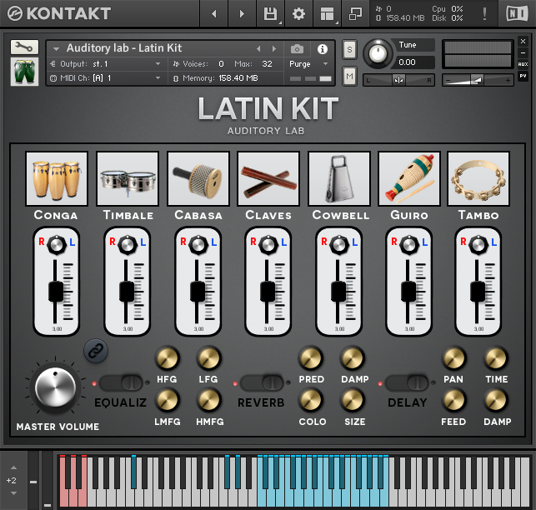This screenshot has width=536, height=510.
Task: Click the Cowbell volume fader
Action: tap(338, 291)
